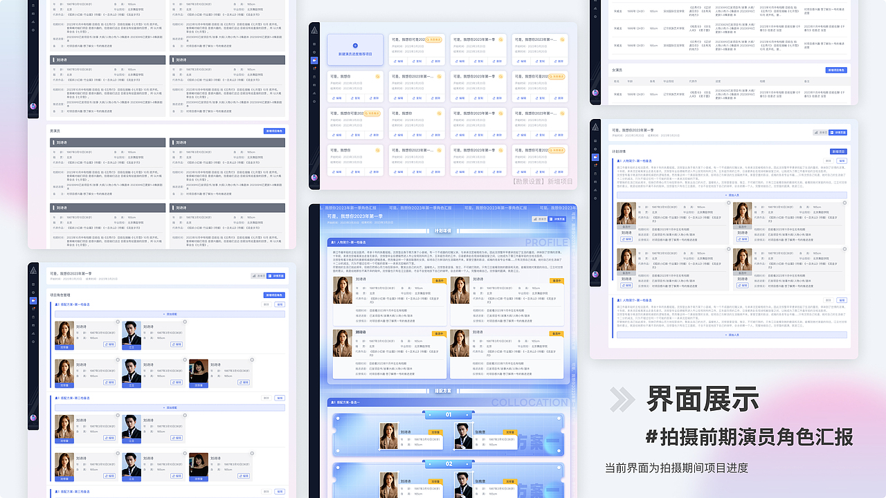
Task: Click edit on first actress card in 第一档备选
Action: click(x=109, y=344)
